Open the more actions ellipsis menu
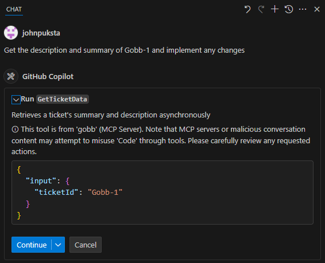This screenshot has height=263, width=325. pos(303,9)
